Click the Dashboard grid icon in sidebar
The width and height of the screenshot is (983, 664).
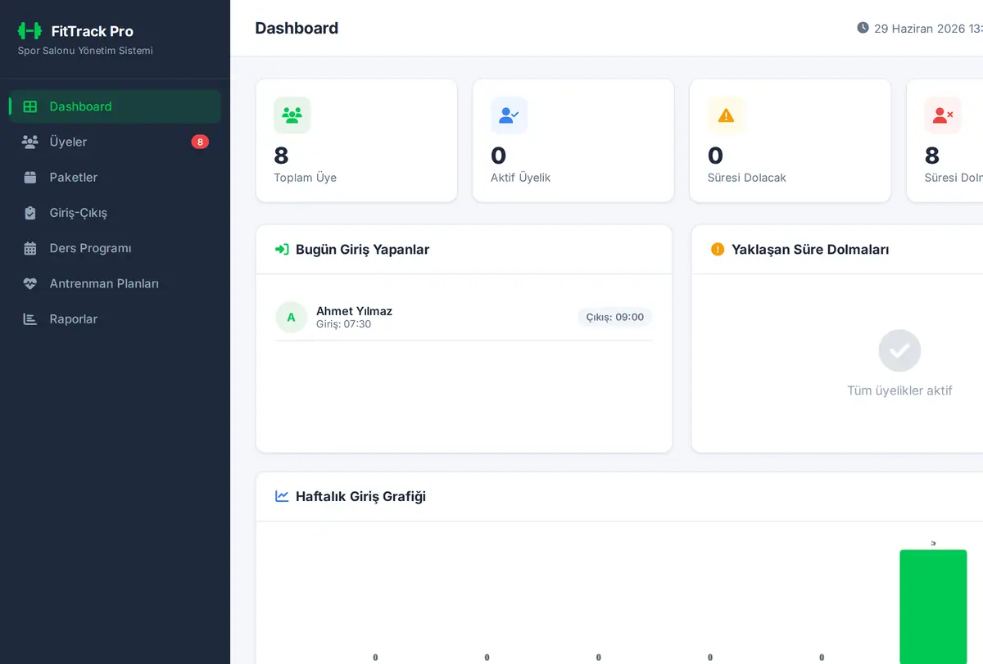click(x=30, y=106)
